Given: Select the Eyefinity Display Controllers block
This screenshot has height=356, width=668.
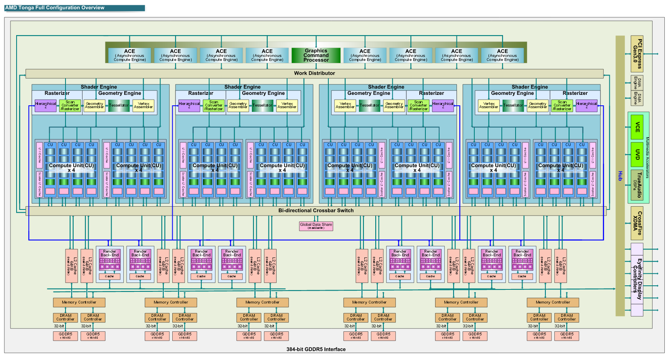Looking at the screenshot, I should 637,280.
